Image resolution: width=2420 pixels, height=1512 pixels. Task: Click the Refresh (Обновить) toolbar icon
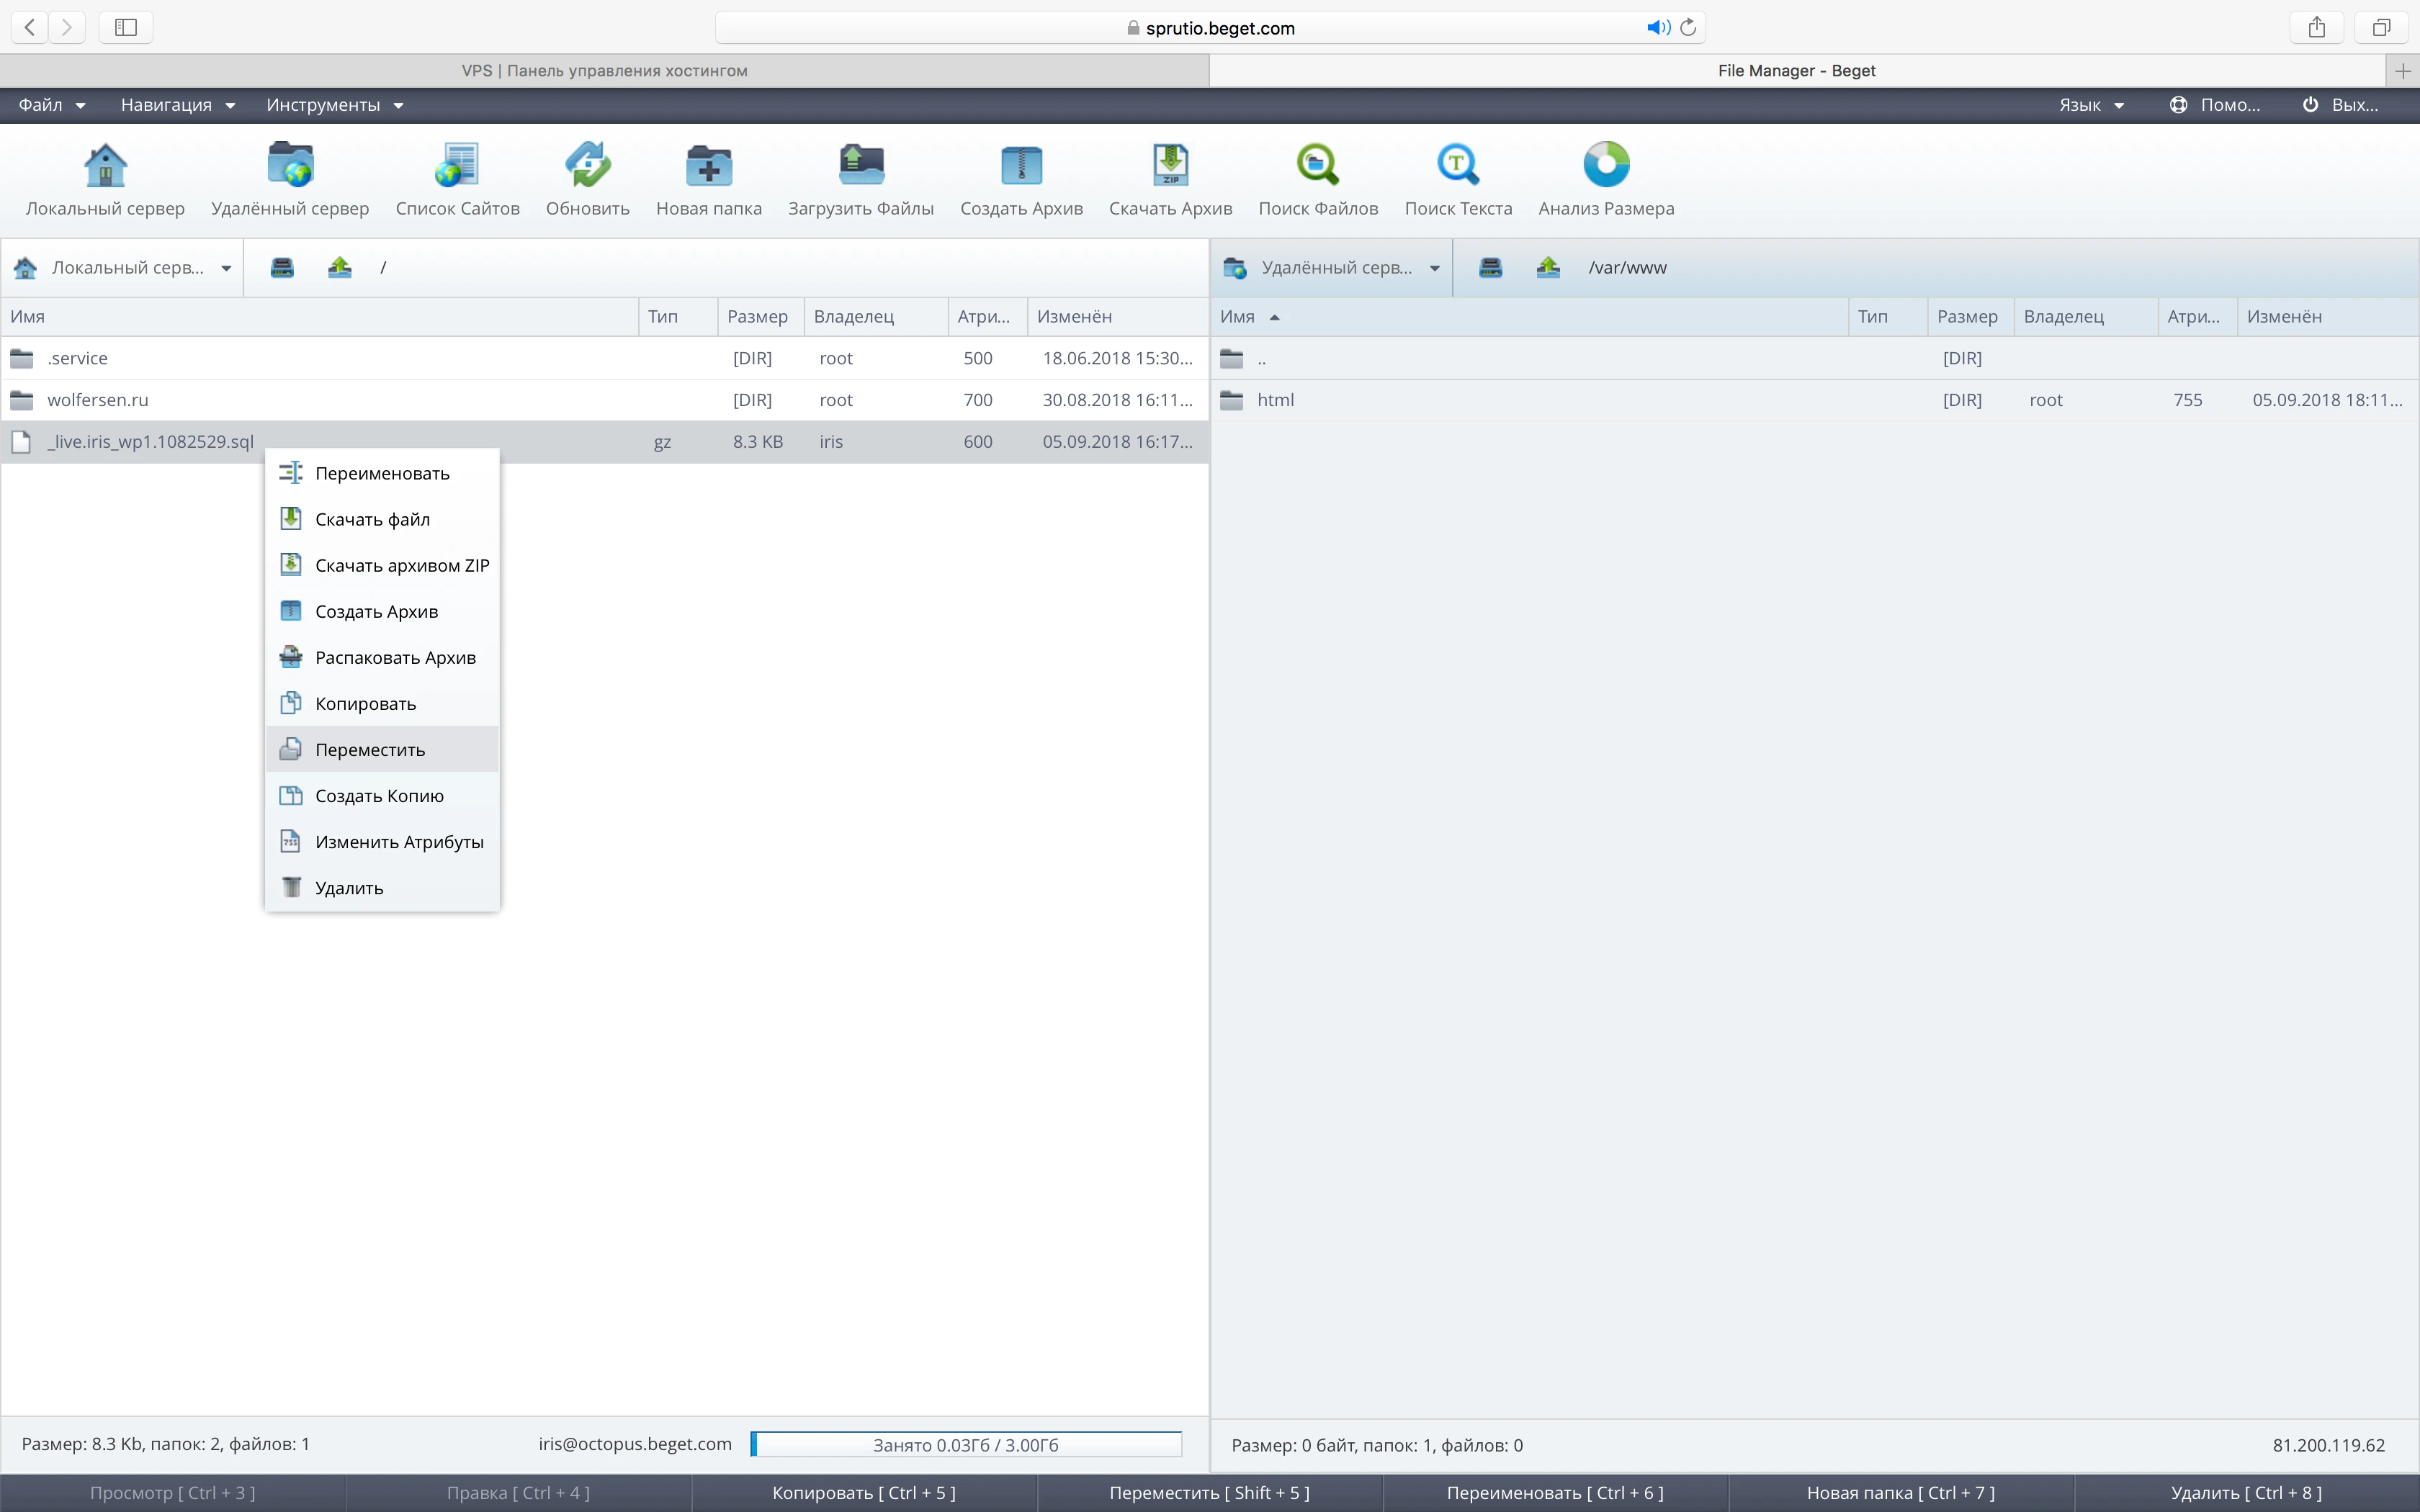click(587, 165)
